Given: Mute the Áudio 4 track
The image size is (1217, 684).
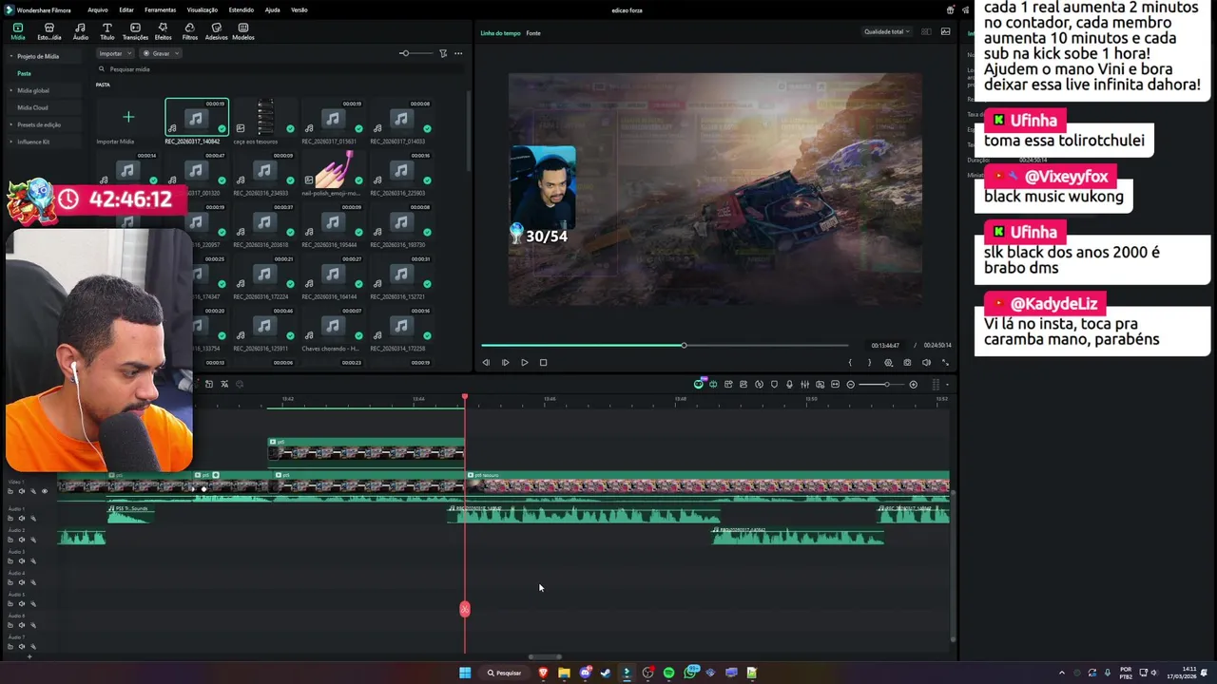Looking at the screenshot, I should coord(21,582).
